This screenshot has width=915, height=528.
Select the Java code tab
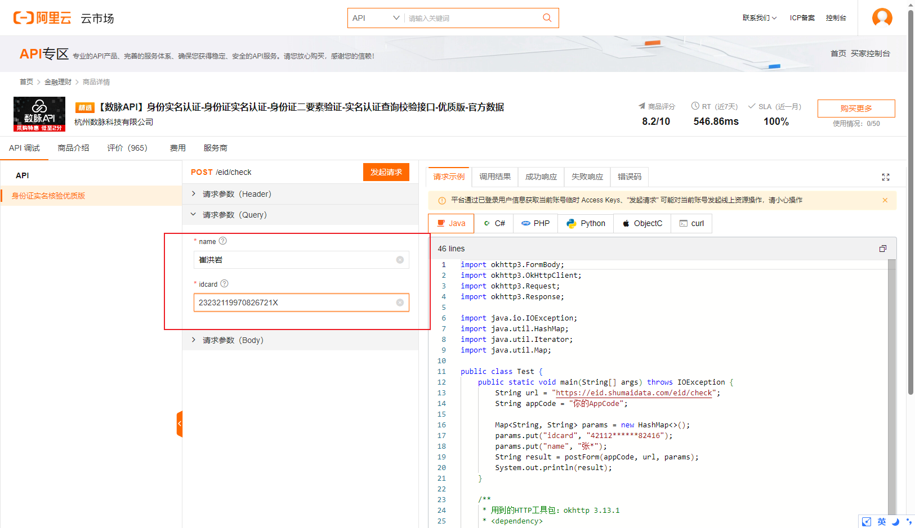[451, 223]
